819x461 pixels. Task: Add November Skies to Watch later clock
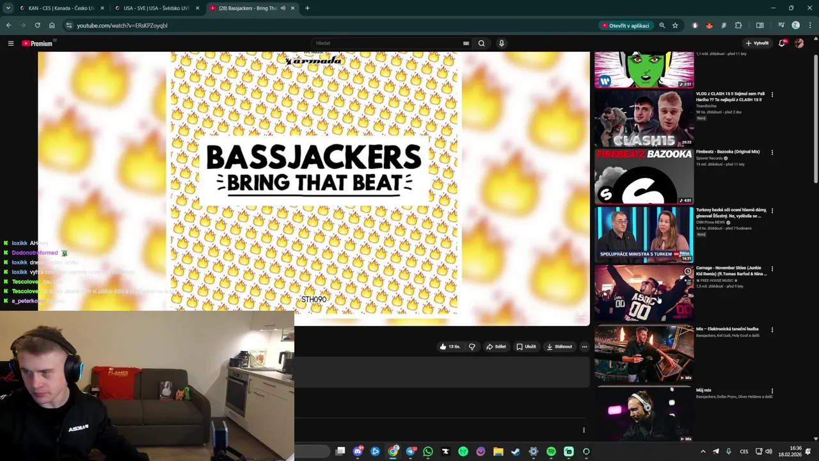(x=687, y=271)
